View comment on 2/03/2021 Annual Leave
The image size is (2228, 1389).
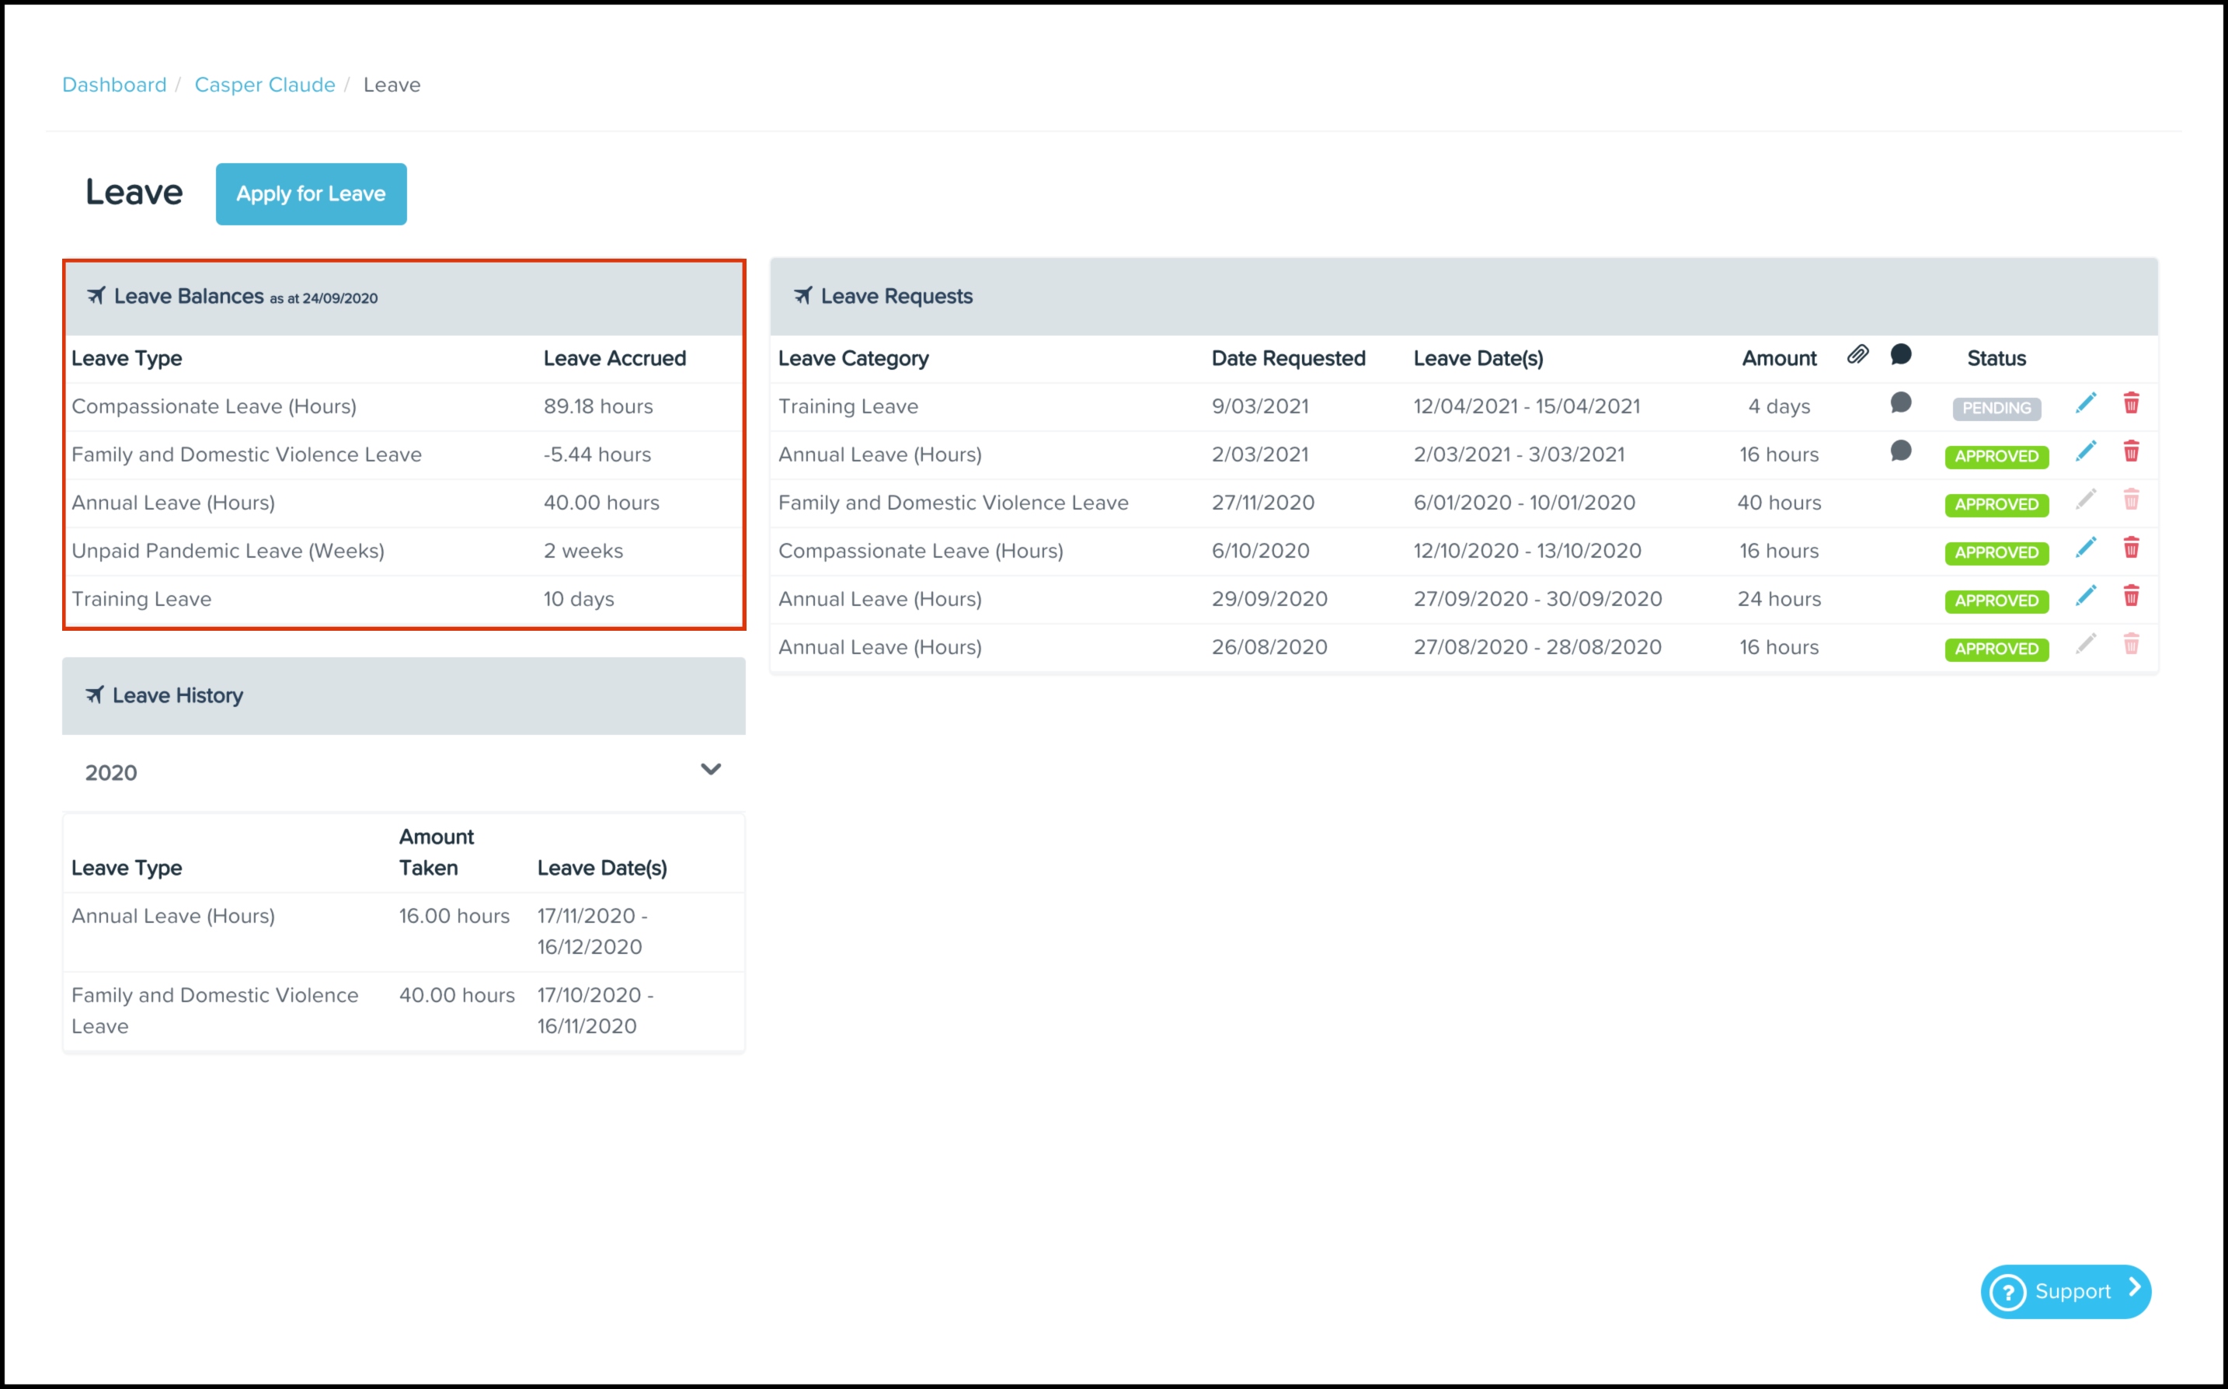pos(1900,451)
